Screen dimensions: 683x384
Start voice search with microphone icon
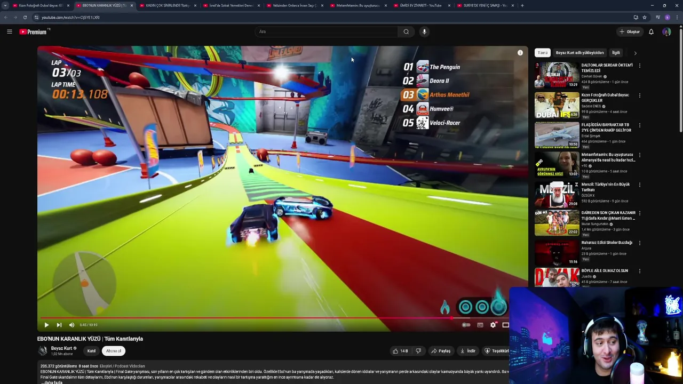[424, 31]
